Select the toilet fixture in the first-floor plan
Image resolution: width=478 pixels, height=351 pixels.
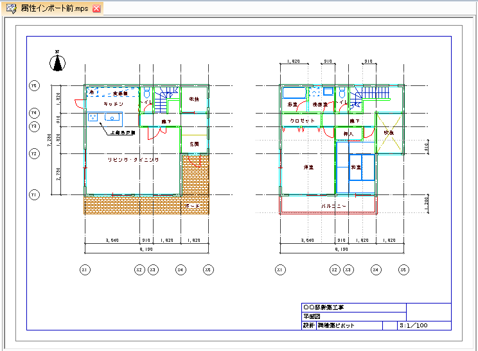click(x=146, y=92)
